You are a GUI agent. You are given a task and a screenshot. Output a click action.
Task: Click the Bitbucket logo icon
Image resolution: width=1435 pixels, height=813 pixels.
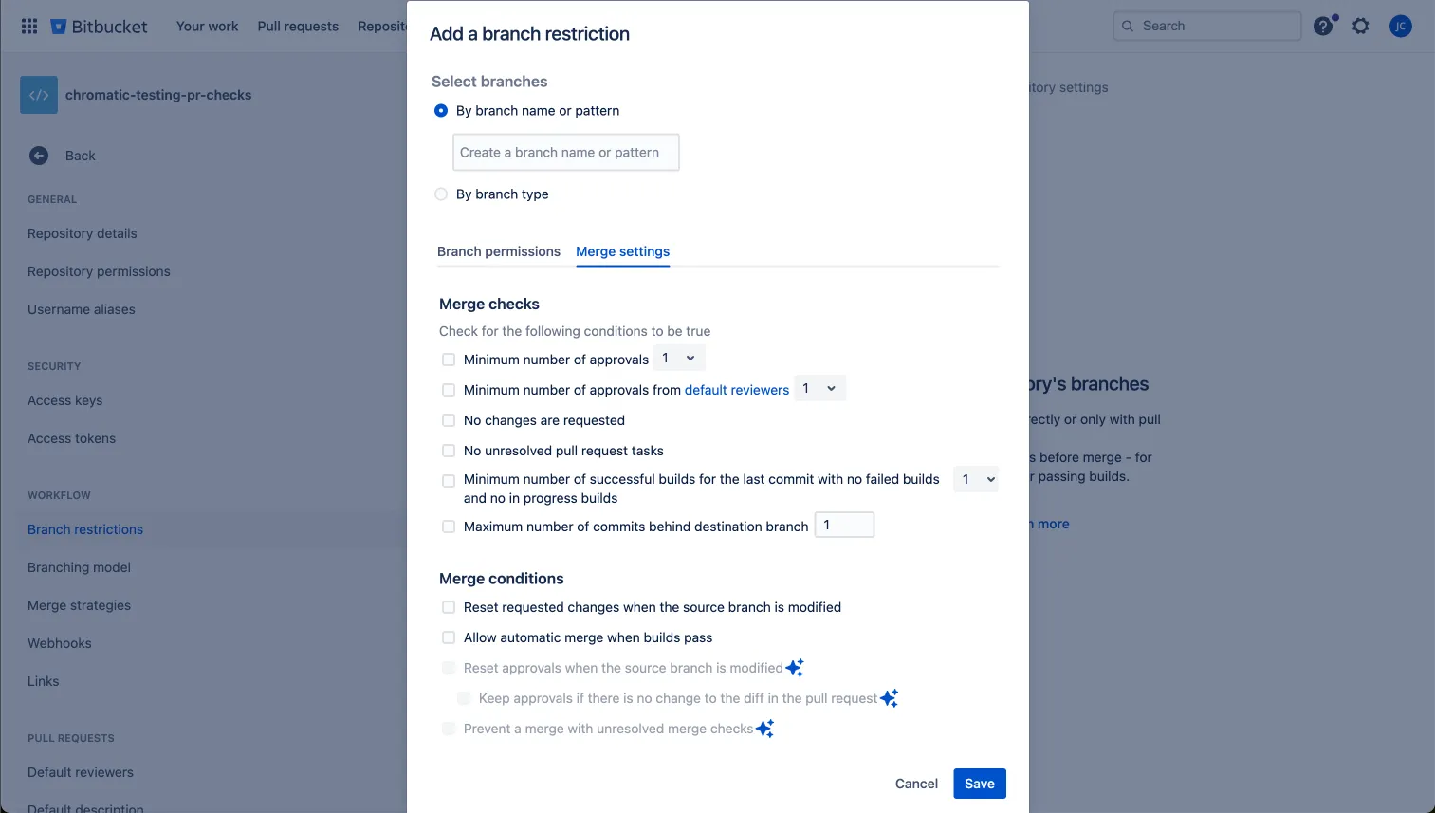(59, 27)
